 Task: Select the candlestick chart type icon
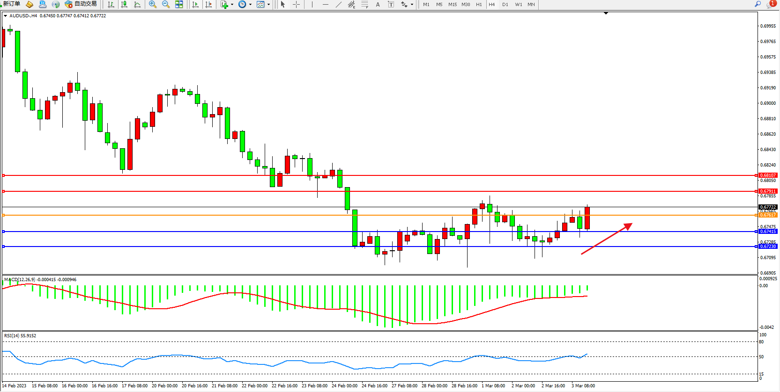pyautogui.click(x=124, y=4)
